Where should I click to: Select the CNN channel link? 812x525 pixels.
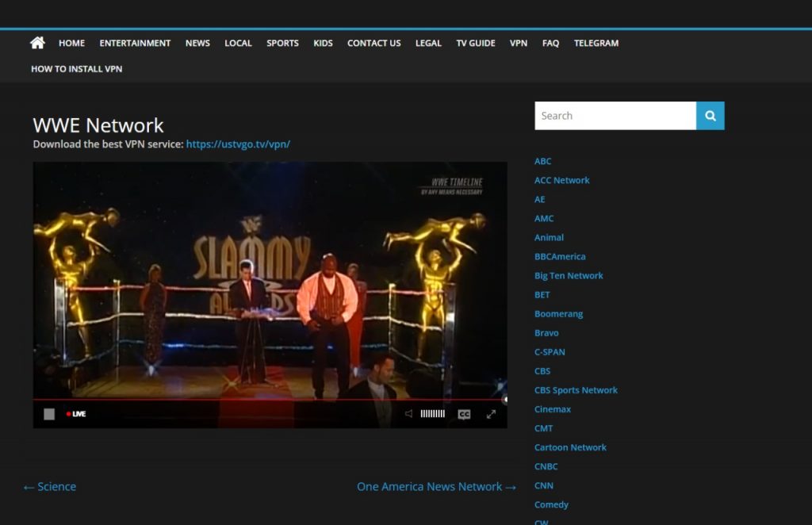coord(544,485)
